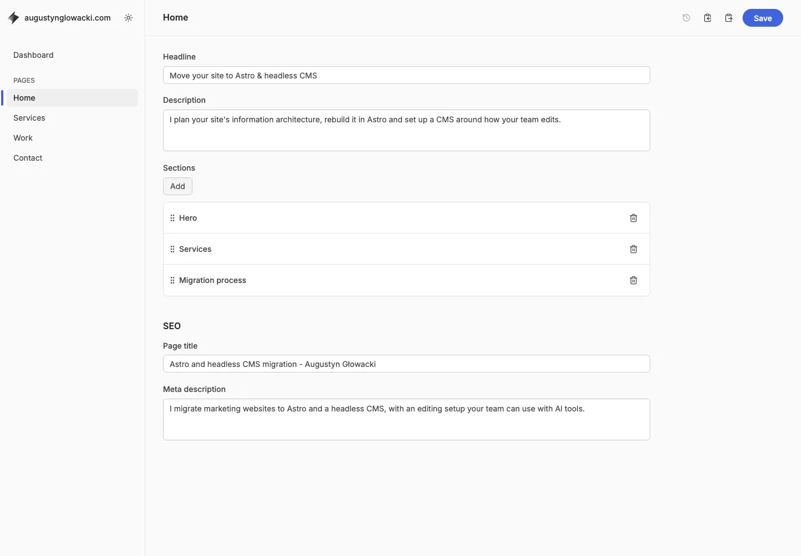Click the Home page title in header

(x=176, y=17)
